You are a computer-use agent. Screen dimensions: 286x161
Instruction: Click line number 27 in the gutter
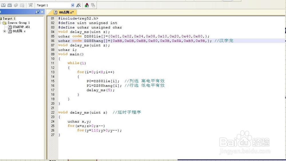coord(53,135)
